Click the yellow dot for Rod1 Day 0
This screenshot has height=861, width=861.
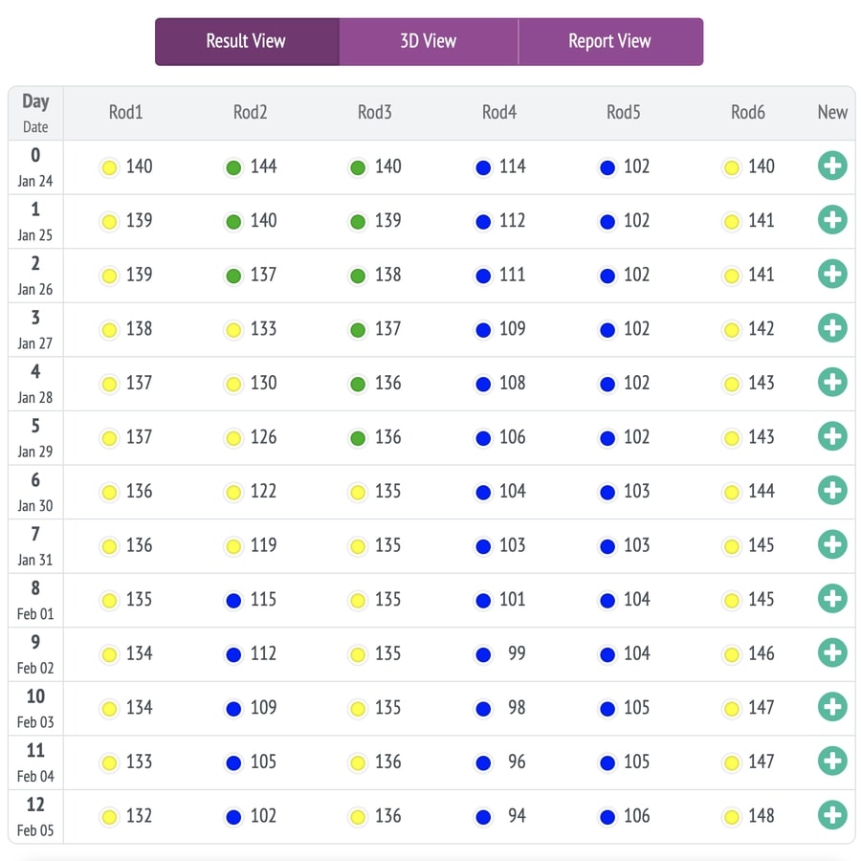point(109,167)
